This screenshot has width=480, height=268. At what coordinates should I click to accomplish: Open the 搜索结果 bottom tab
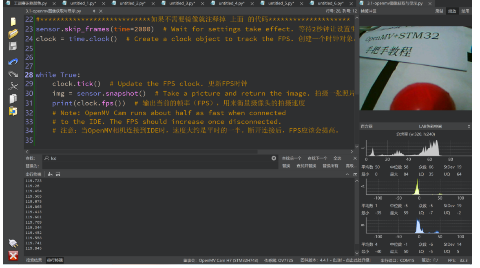click(34, 260)
